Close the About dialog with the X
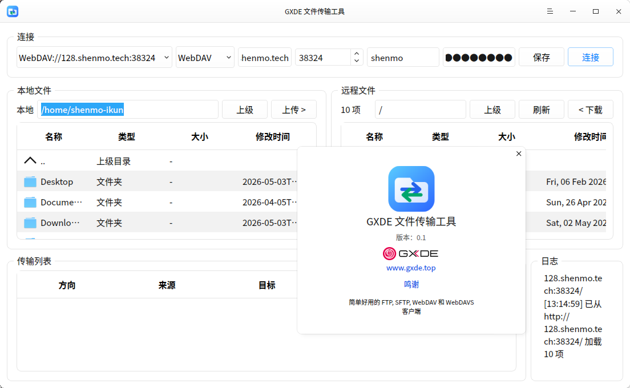Image resolution: width=630 pixels, height=388 pixels. point(519,153)
